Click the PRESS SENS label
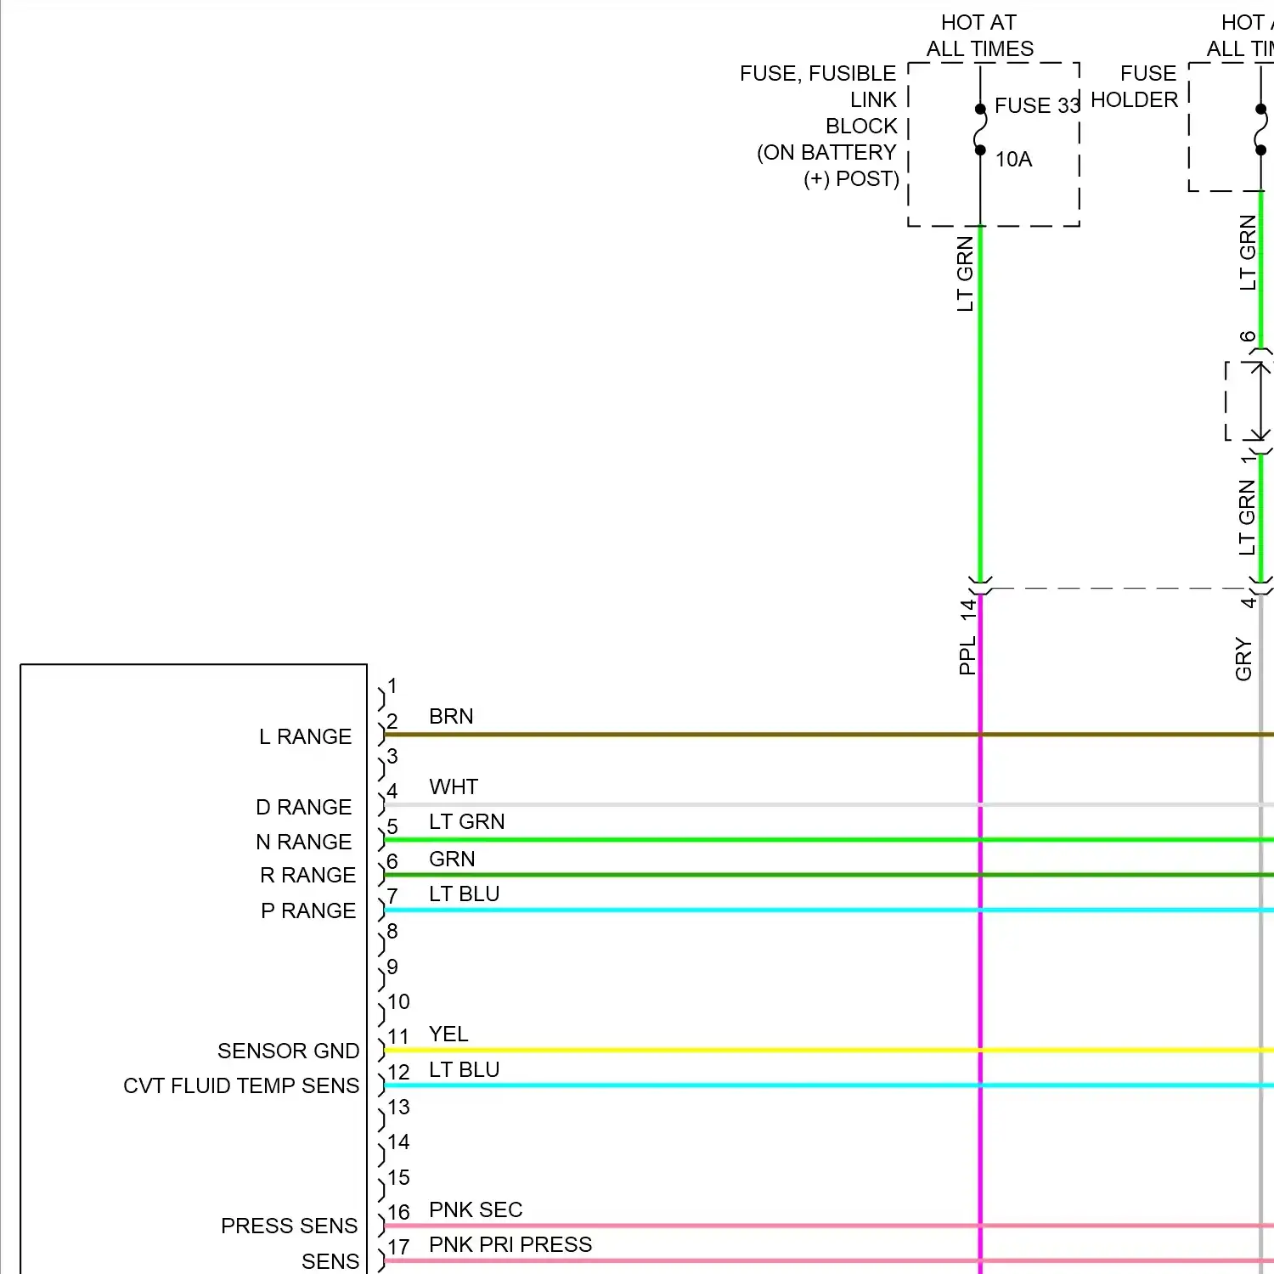 pyautogui.click(x=289, y=1226)
